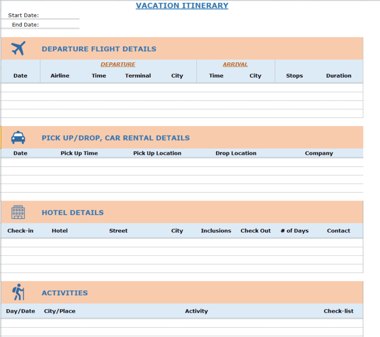Select the Drop Location header
This screenshot has width=380, height=337.
pyautogui.click(x=236, y=153)
